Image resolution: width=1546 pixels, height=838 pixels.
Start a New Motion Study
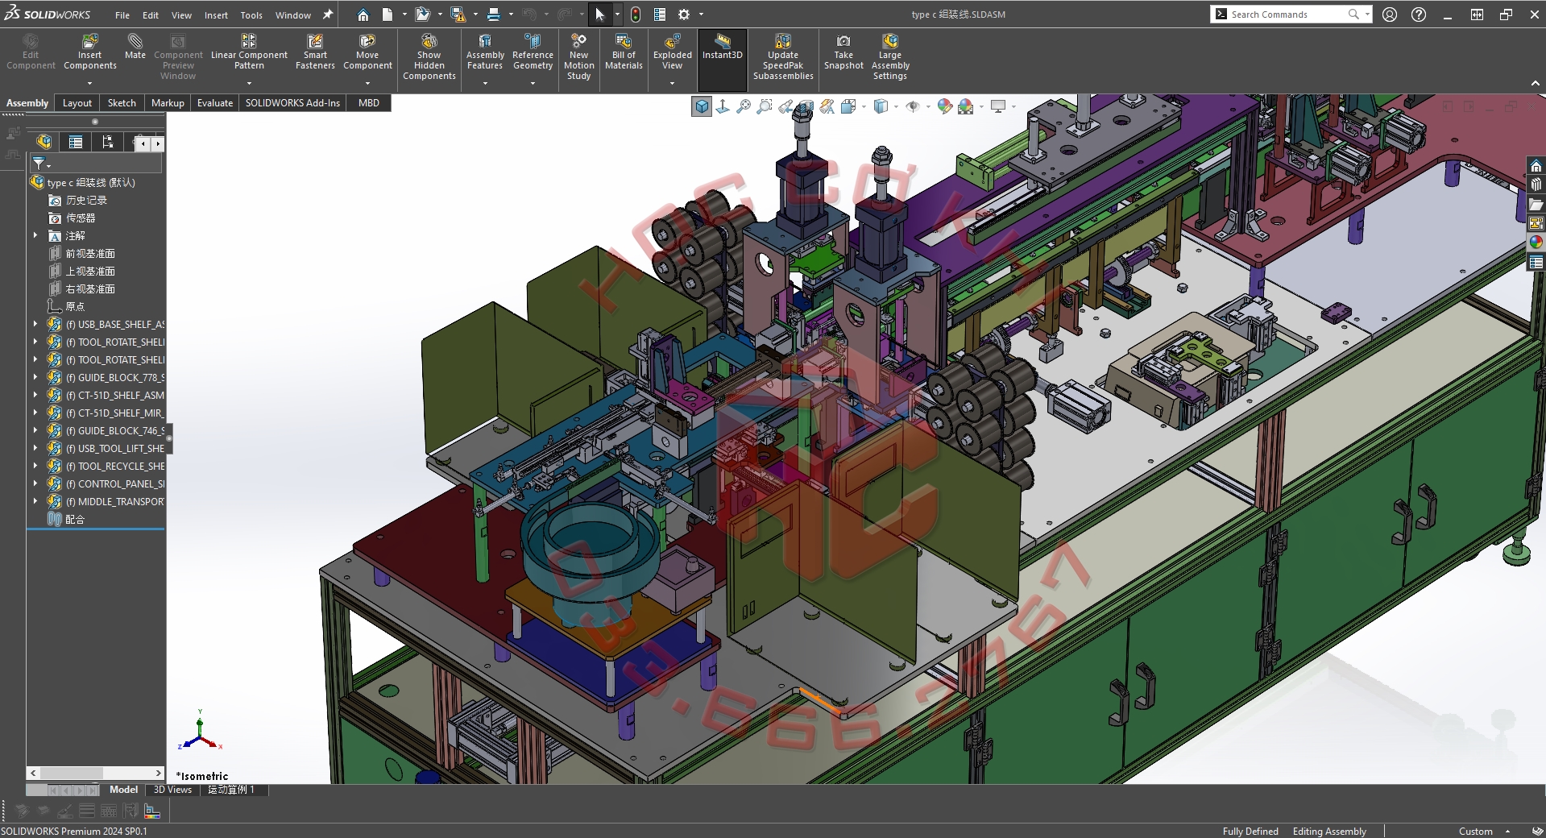(x=578, y=56)
